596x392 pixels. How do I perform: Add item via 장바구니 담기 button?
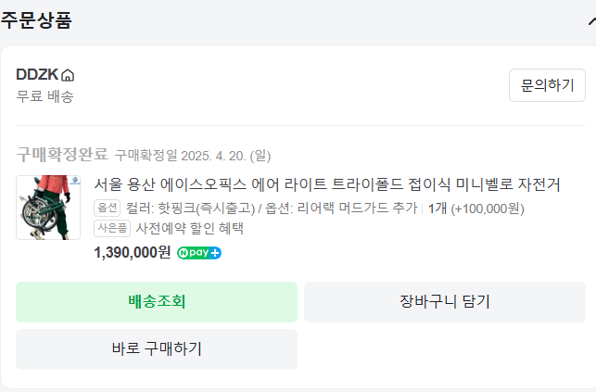(444, 302)
